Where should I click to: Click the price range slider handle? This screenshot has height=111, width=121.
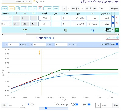point(46,108)
